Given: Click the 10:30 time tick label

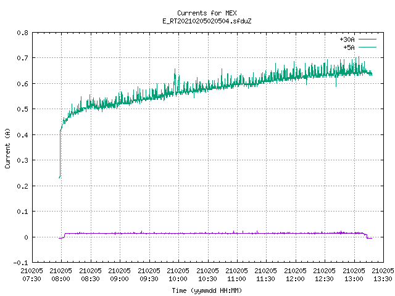Looking at the screenshot, I should point(207,279).
